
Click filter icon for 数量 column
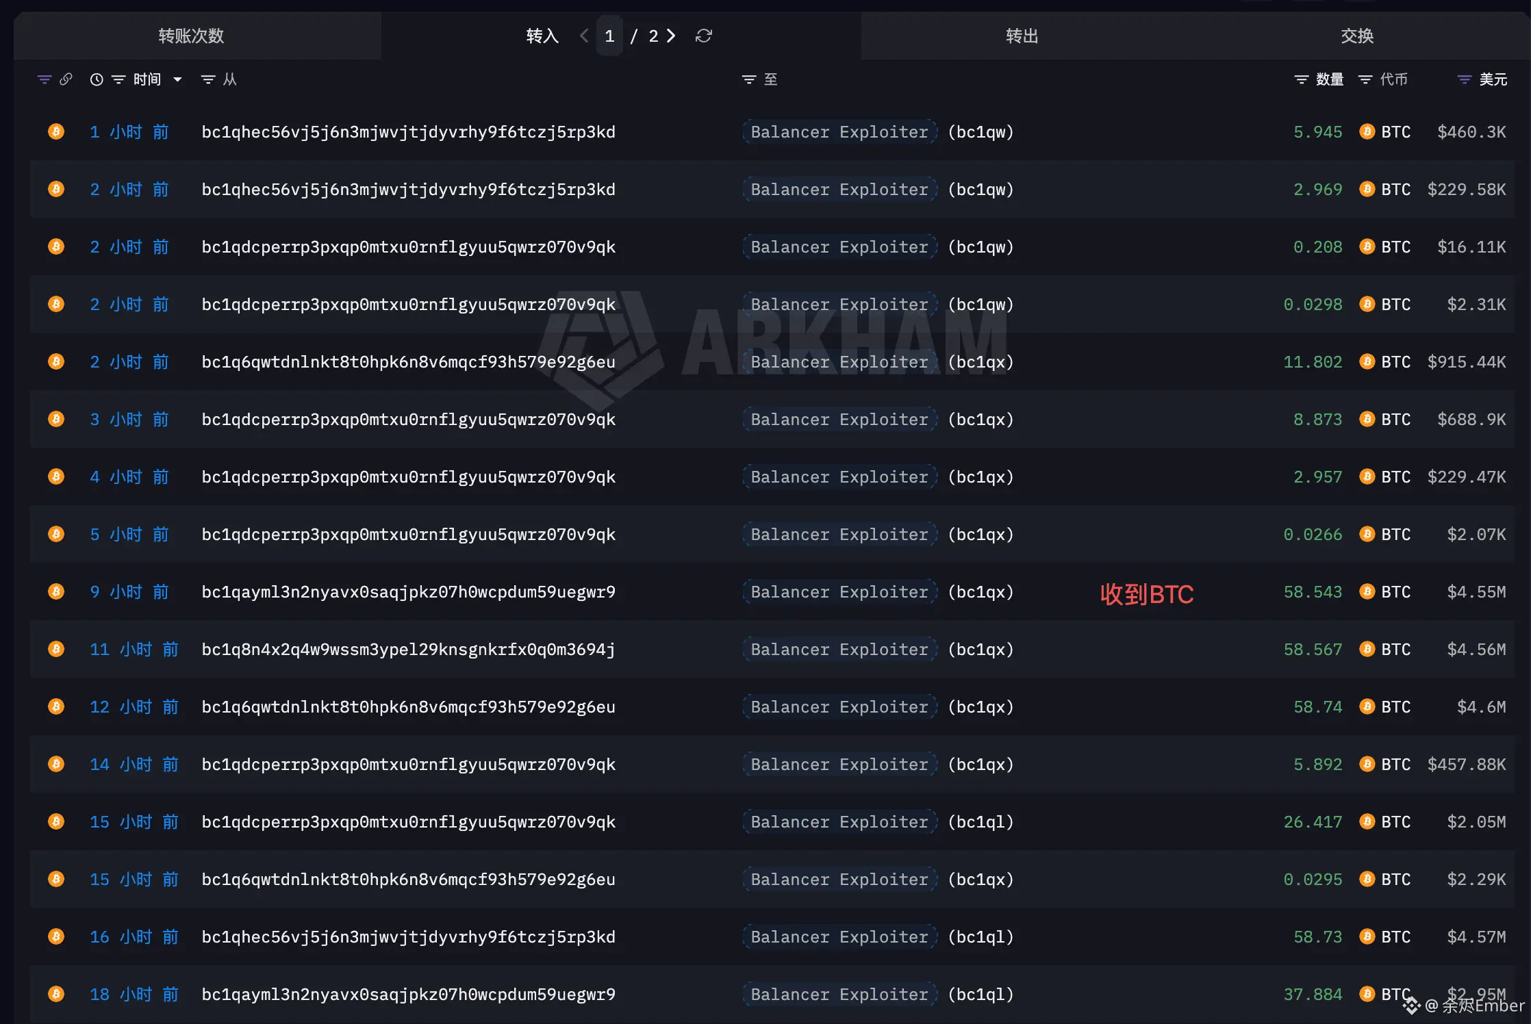click(1301, 79)
